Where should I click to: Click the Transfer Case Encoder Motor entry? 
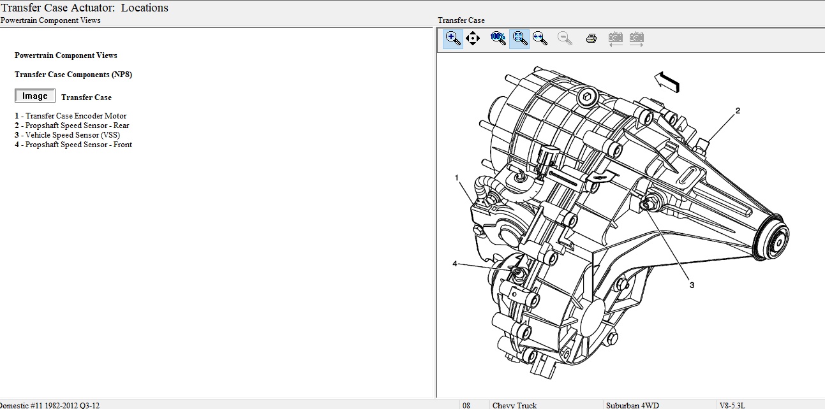pos(75,116)
